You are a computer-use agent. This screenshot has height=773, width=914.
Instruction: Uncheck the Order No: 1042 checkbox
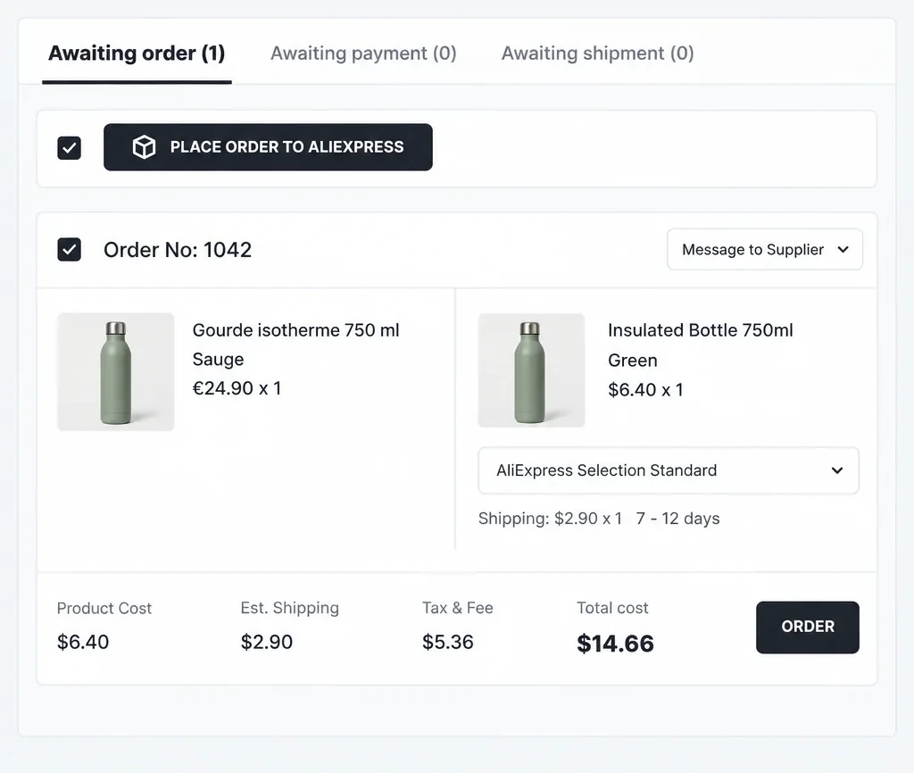click(x=70, y=250)
